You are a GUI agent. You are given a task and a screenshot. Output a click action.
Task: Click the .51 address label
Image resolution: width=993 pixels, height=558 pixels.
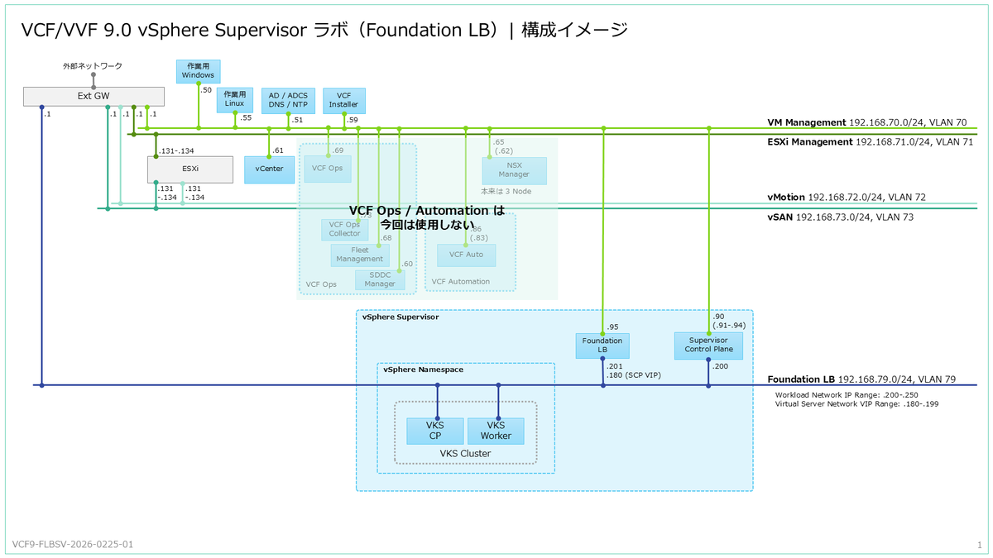297,120
